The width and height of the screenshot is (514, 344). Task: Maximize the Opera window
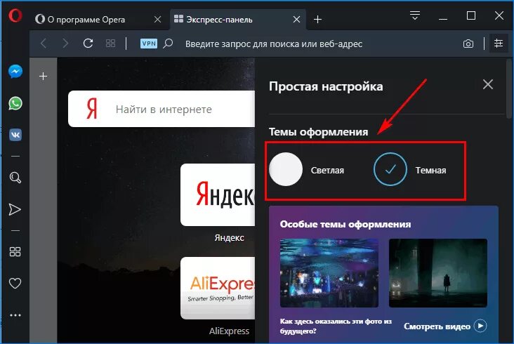pos(471,15)
